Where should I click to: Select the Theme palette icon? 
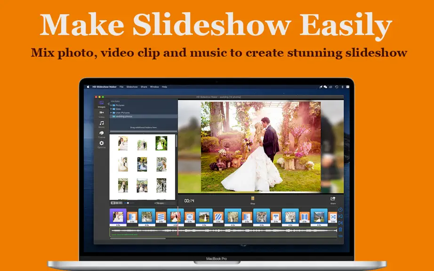coord(102,135)
